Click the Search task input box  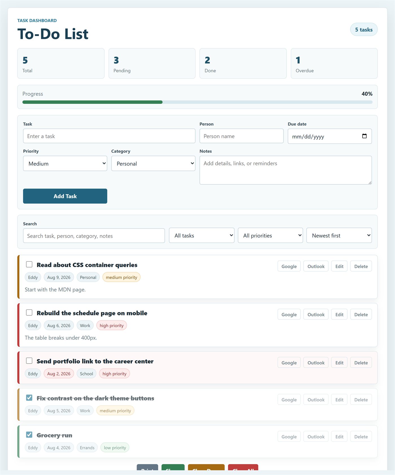tap(94, 236)
